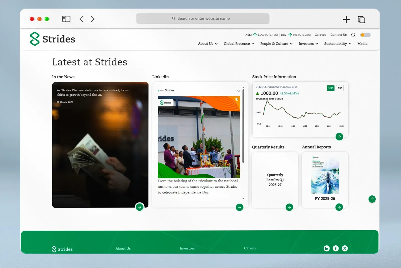This screenshot has height=268, width=401.
Task: Open the news article arrow button
Action: tap(140, 207)
